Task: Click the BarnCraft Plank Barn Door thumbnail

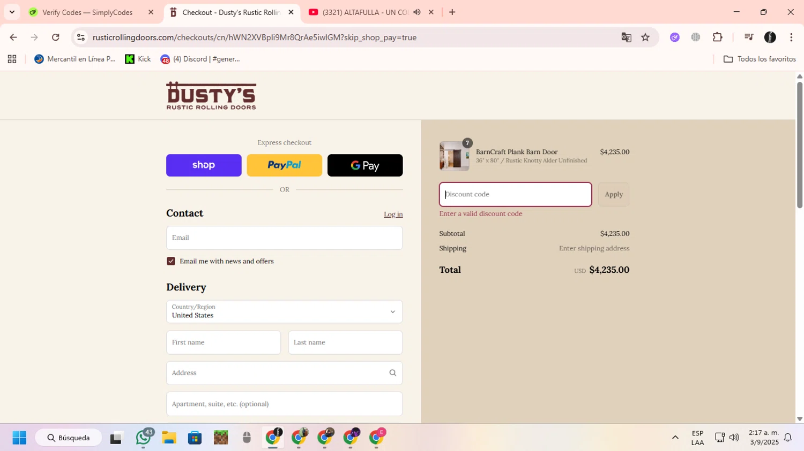Action: click(x=454, y=156)
